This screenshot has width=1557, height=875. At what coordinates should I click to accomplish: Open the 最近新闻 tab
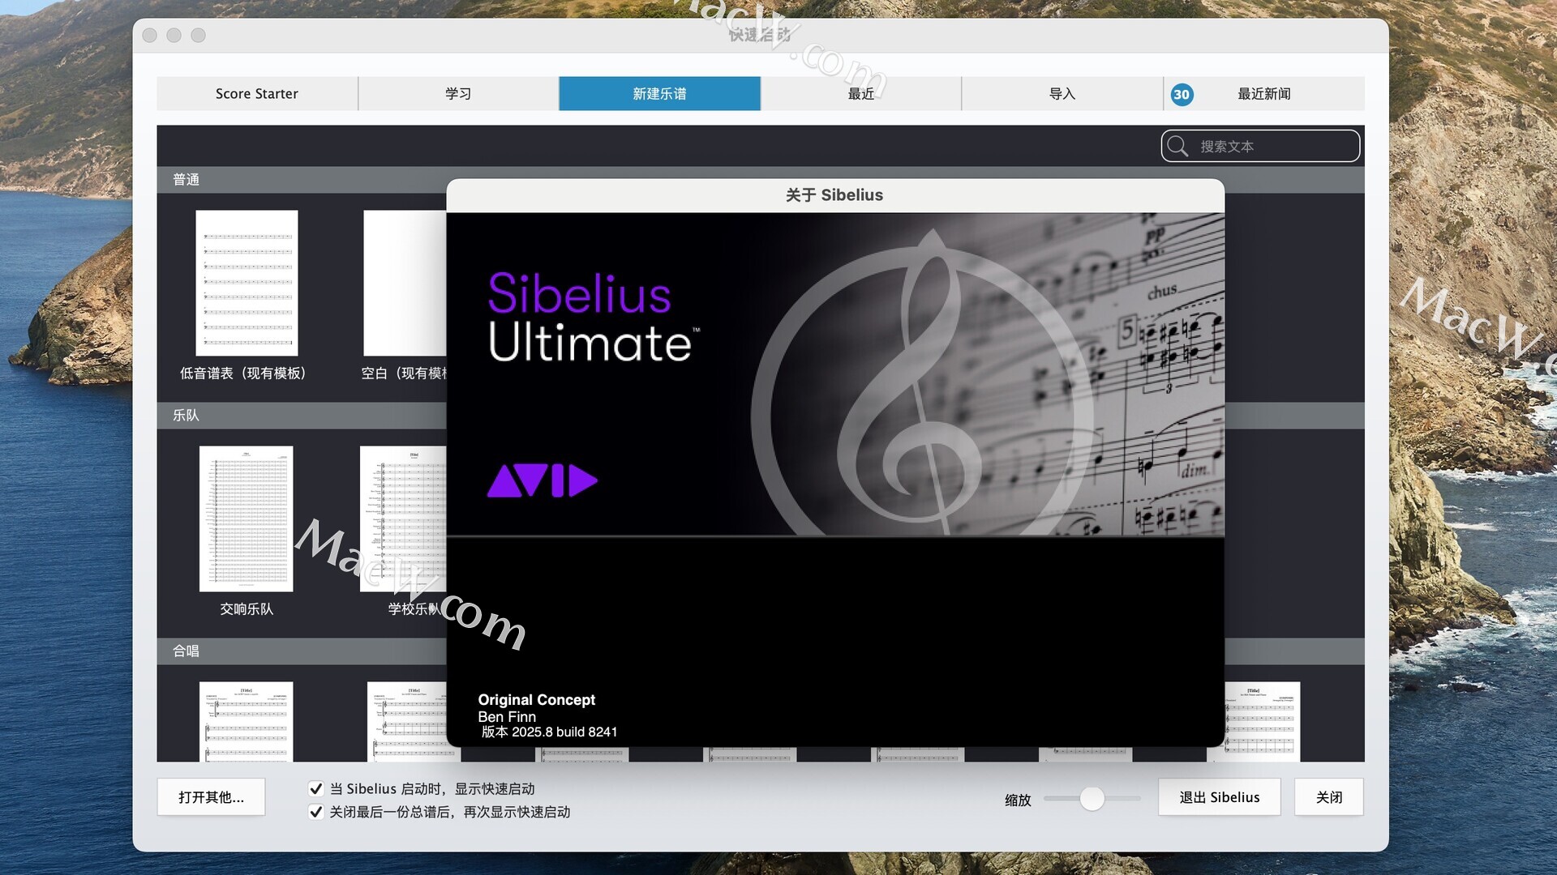pos(1263,93)
